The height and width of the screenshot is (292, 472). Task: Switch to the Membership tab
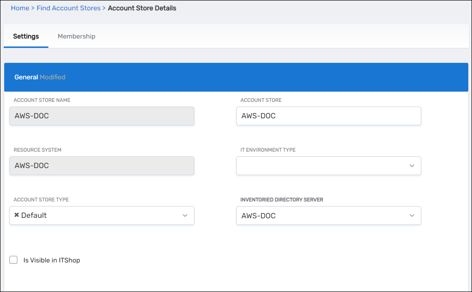[x=77, y=37]
